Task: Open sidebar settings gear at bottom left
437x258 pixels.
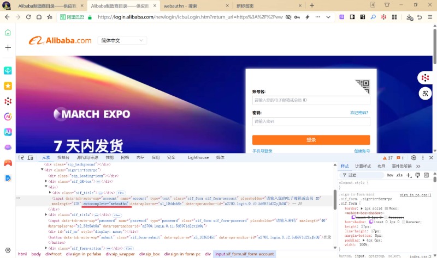Action: [x=8, y=250]
